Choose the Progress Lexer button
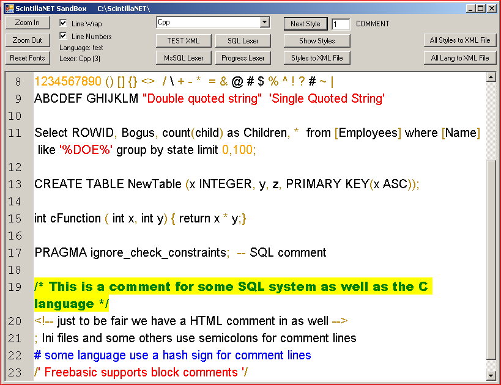 (x=243, y=58)
